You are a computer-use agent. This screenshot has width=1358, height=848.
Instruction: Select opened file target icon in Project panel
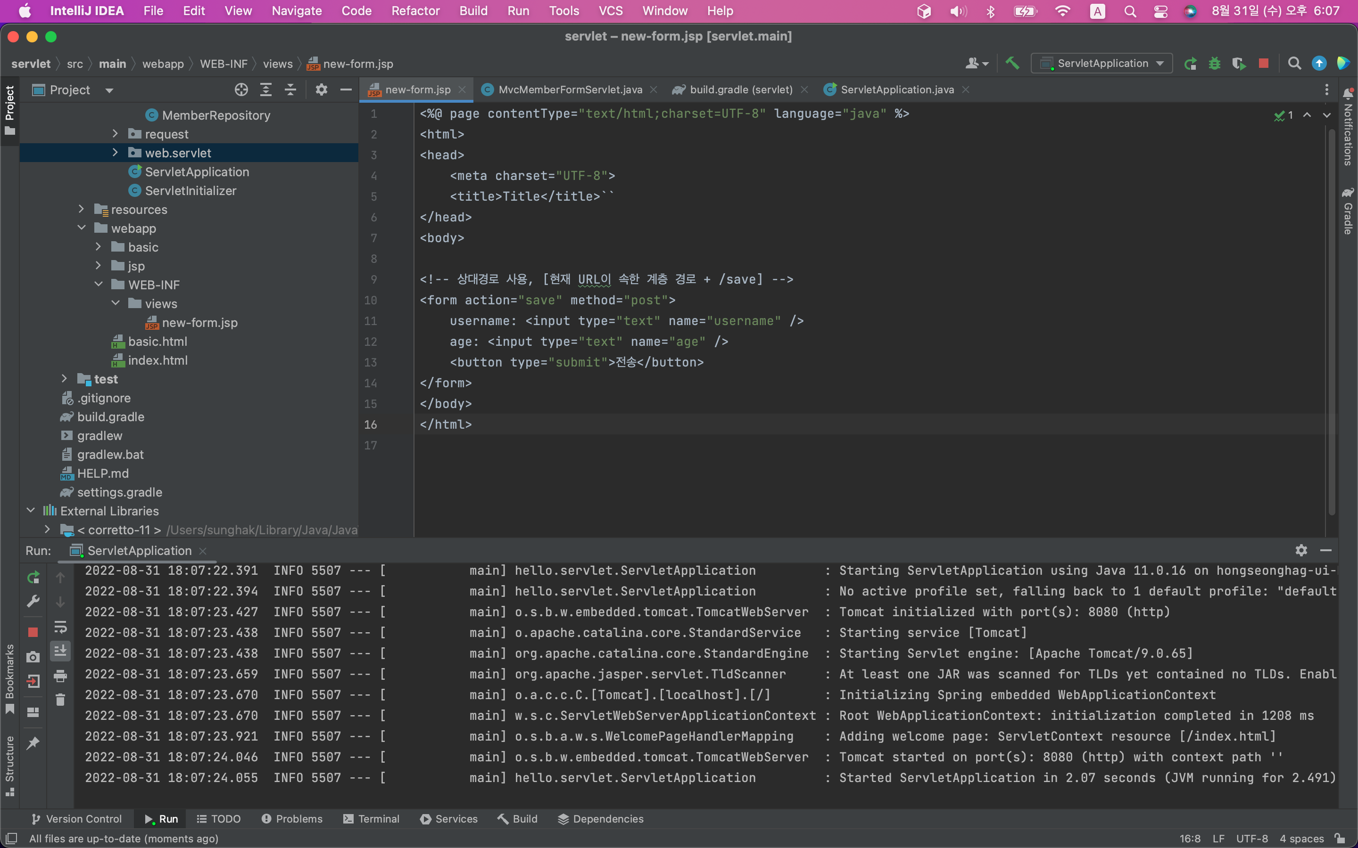(241, 90)
